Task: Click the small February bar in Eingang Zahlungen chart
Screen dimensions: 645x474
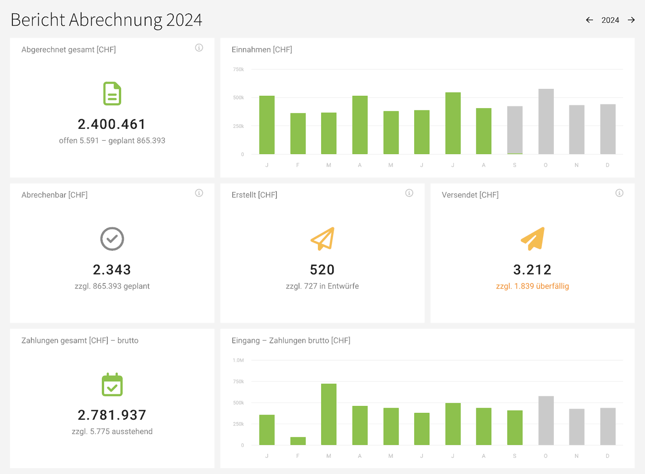Action: 298,441
